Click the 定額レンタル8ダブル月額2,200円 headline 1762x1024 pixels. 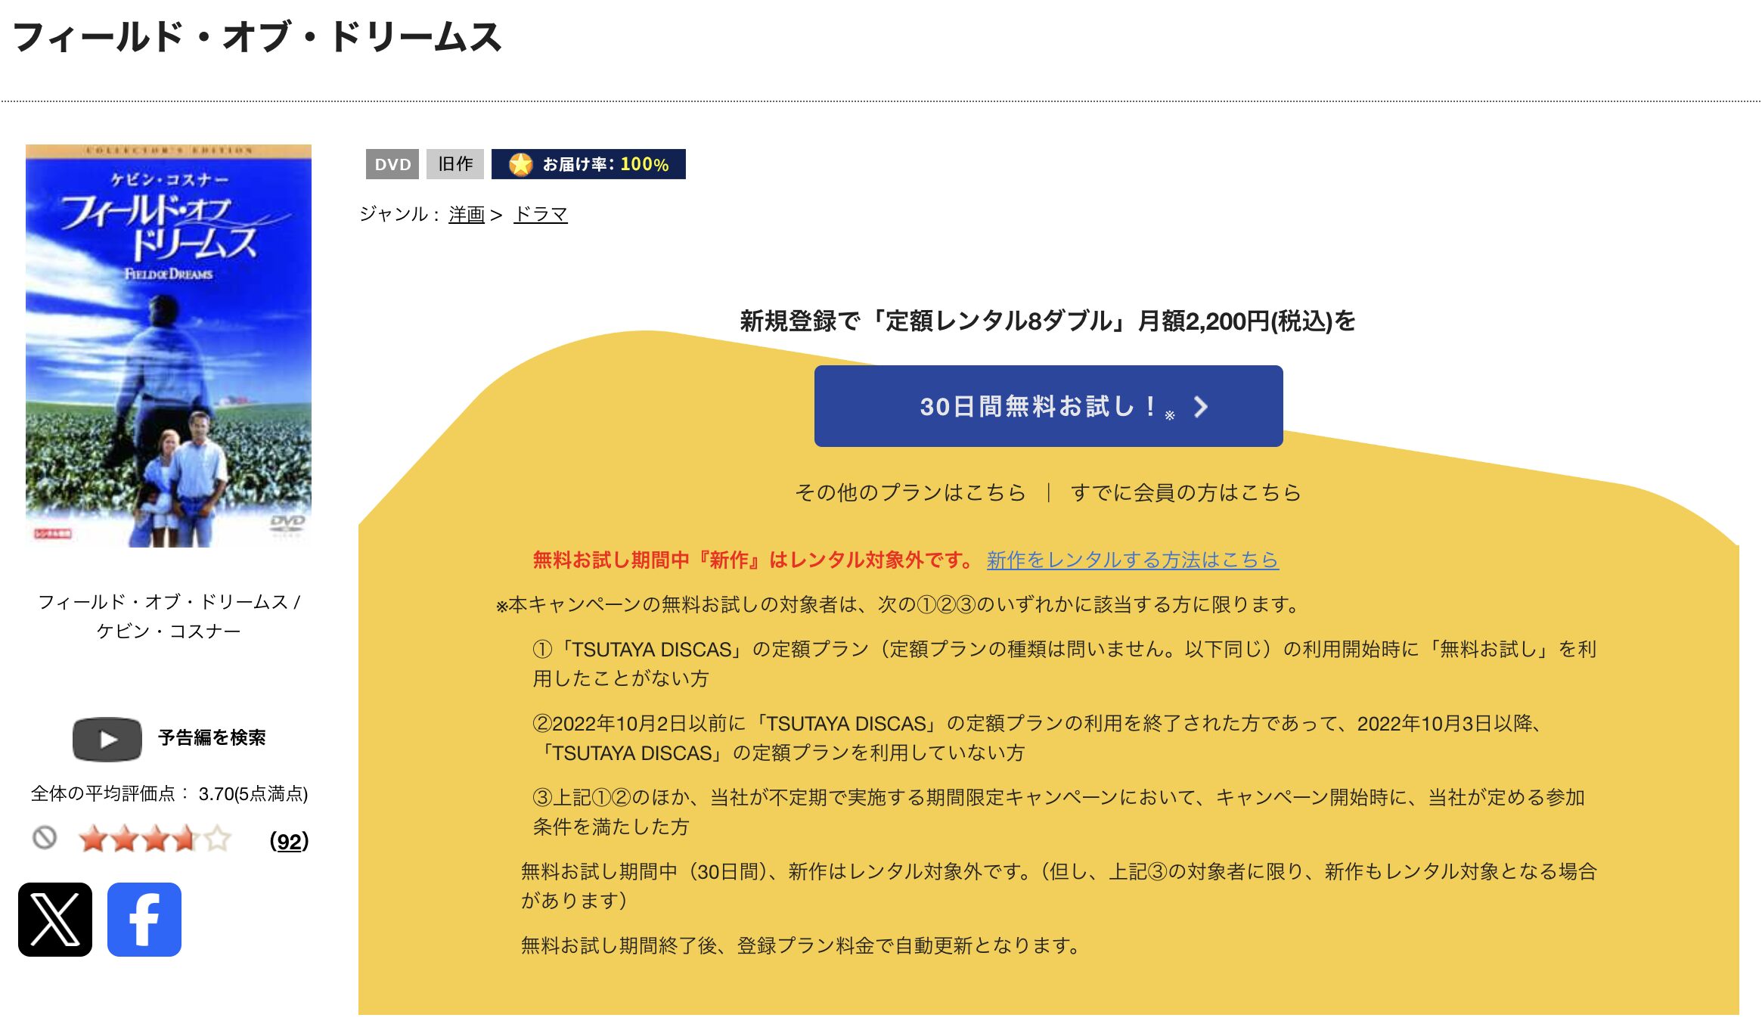1047,321
